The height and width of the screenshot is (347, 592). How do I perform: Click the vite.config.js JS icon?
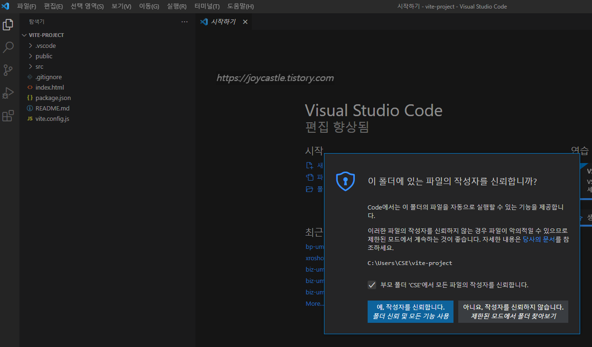(30, 119)
